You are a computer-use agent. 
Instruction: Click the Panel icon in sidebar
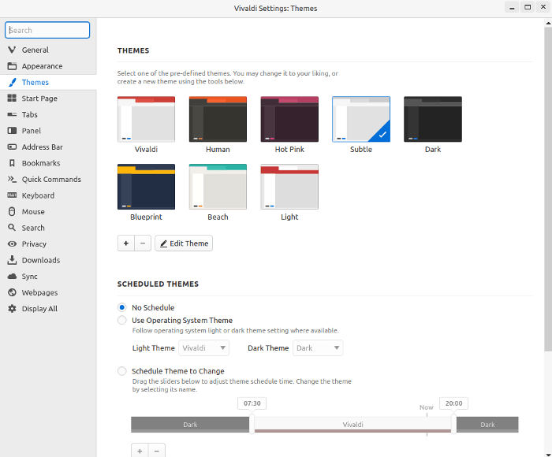click(12, 131)
